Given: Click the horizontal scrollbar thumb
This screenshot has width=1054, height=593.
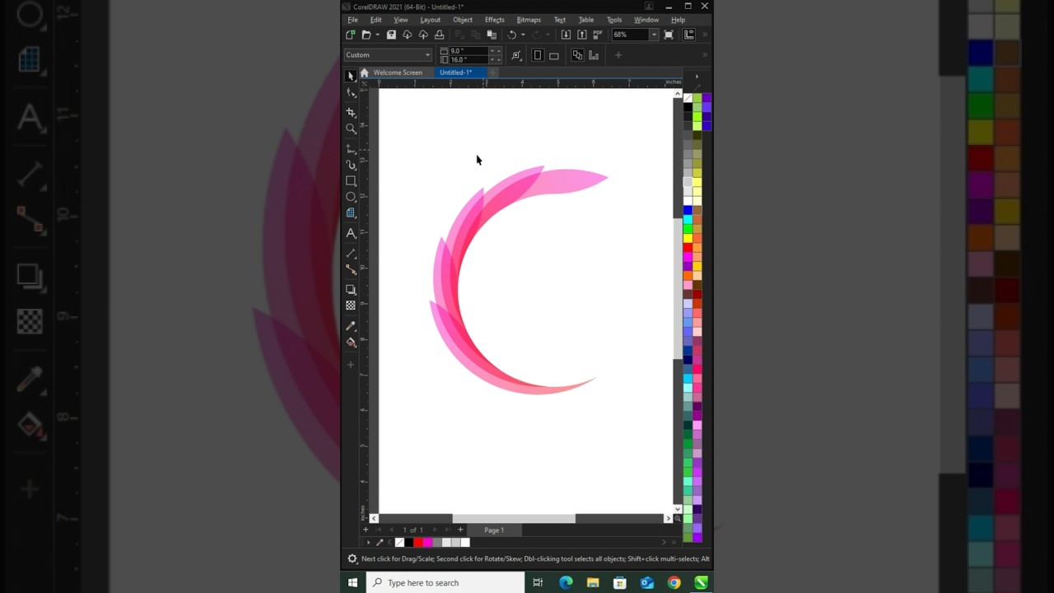Looking at the screenshot, I should pyautogui.click(x=514, y=518).
